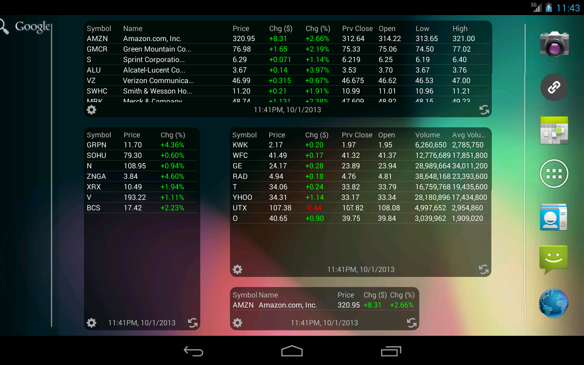Select the Alcatel-Lucent Co... stock name
Screen dimensions: 584x365
[x=154, y=70]
